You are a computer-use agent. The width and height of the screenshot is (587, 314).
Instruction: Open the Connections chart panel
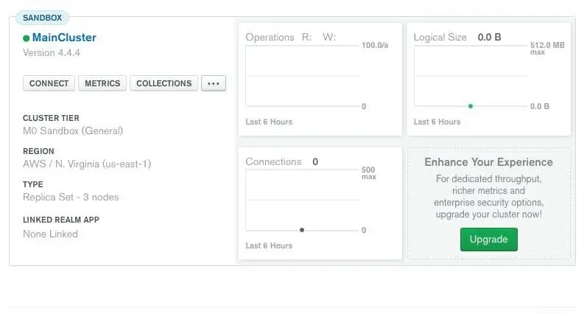(320, 203)
